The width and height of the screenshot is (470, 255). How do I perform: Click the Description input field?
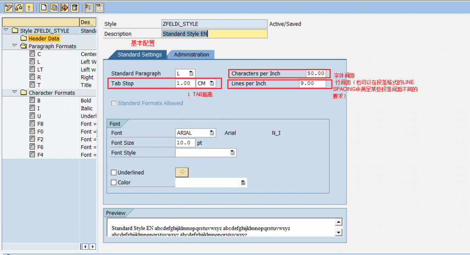214,34
